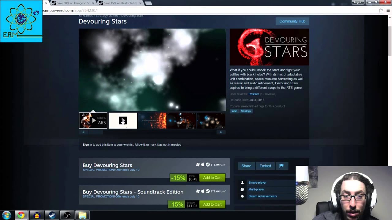Viewport: 392px width, 220px height.
Task: Click 'All Games' in the breadcrumb
Action: (86, 16)
